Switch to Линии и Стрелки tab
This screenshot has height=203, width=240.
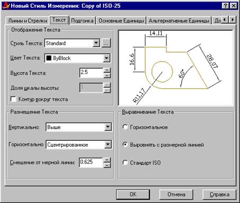tap(28, 21)
